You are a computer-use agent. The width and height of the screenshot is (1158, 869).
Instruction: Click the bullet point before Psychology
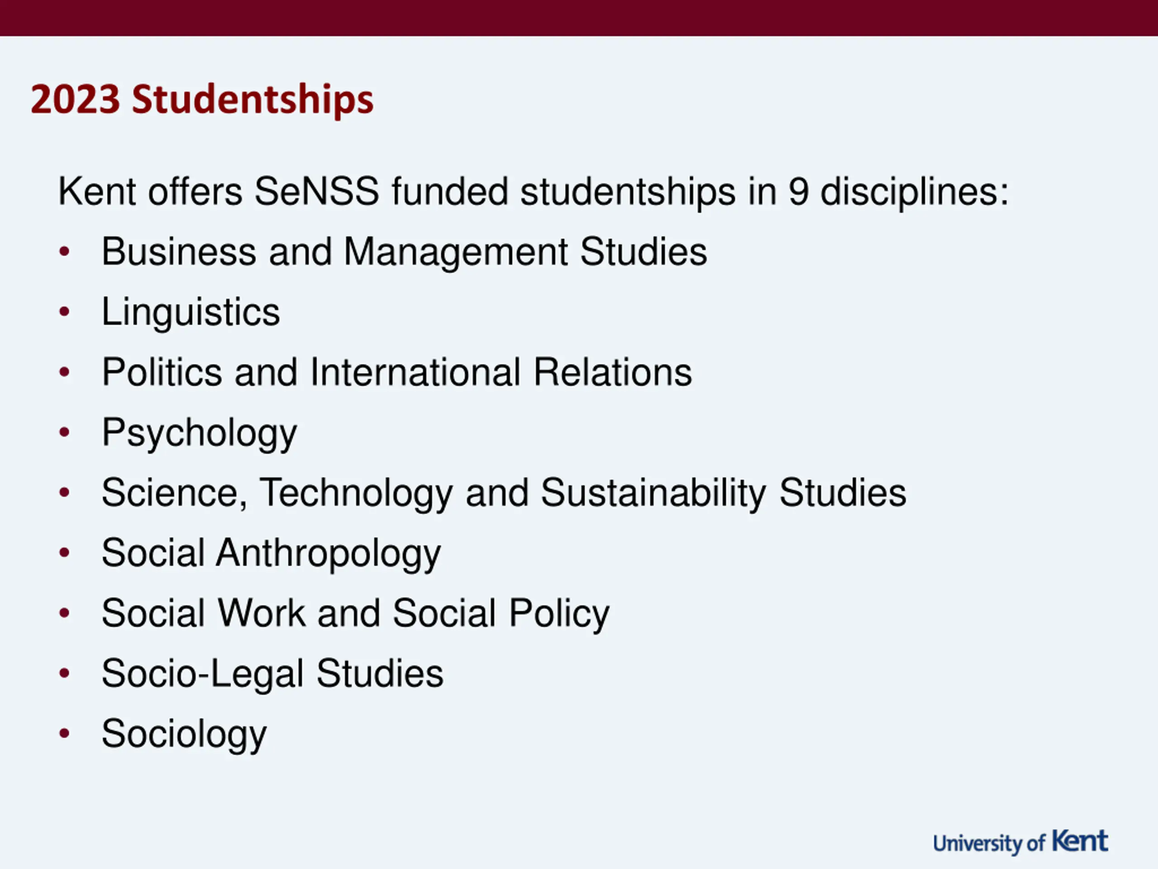click(x=64, y=433)
